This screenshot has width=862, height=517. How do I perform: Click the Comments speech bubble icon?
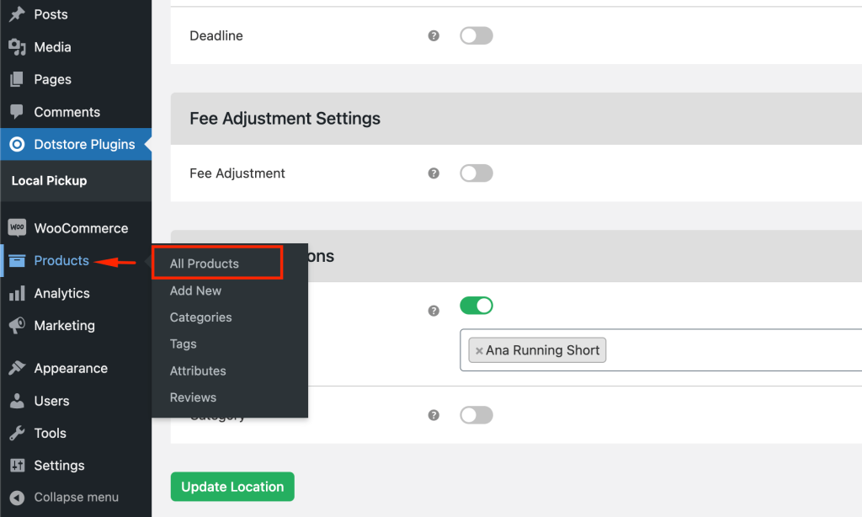pyautogui.click(x=17, y=112)
